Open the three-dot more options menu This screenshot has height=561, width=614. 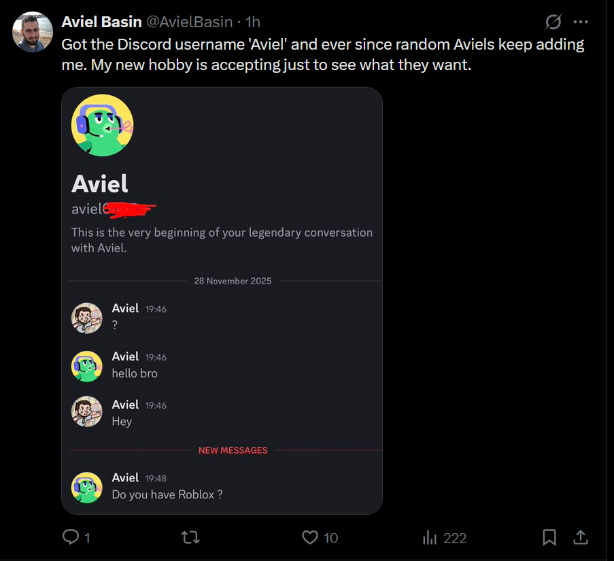click(580, 22)
